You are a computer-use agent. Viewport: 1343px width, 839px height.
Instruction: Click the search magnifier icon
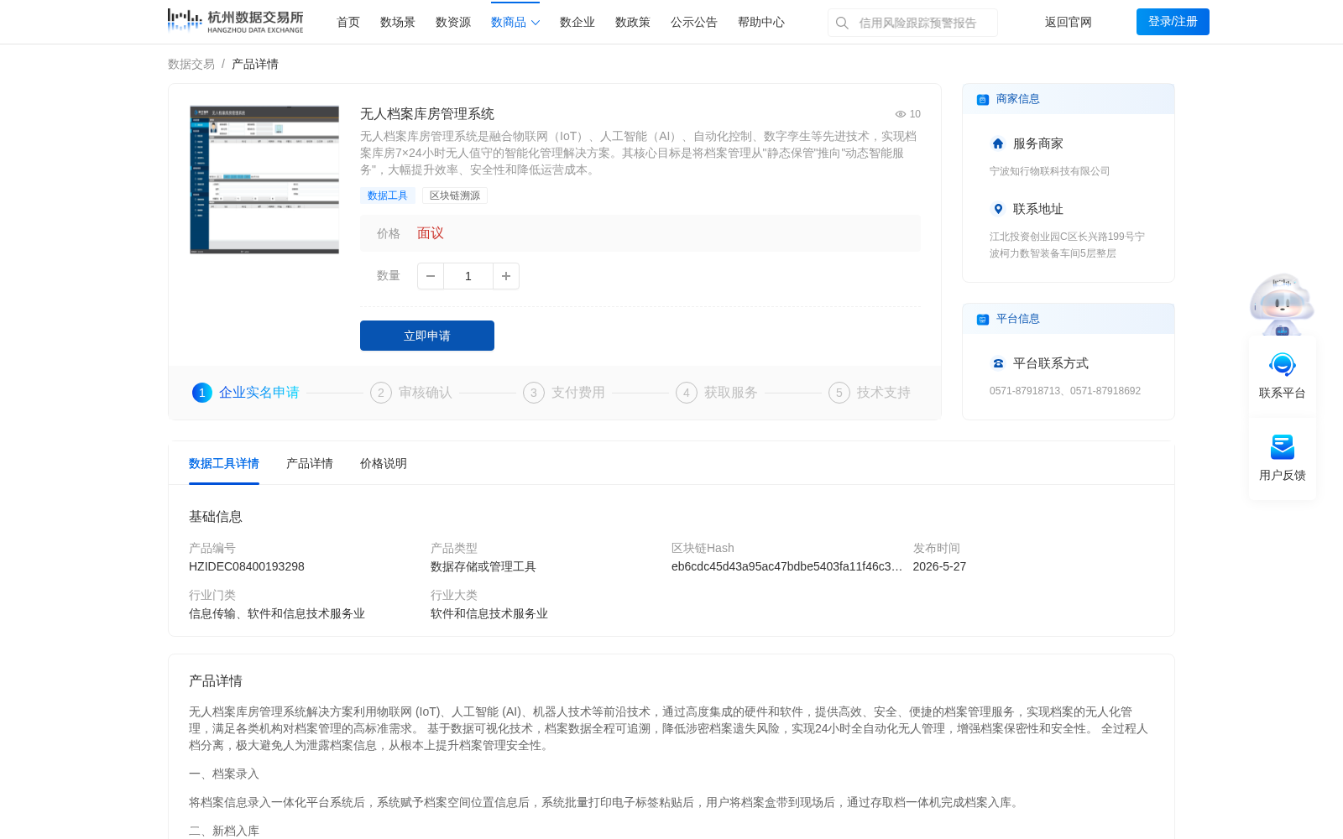pos(842,23)
